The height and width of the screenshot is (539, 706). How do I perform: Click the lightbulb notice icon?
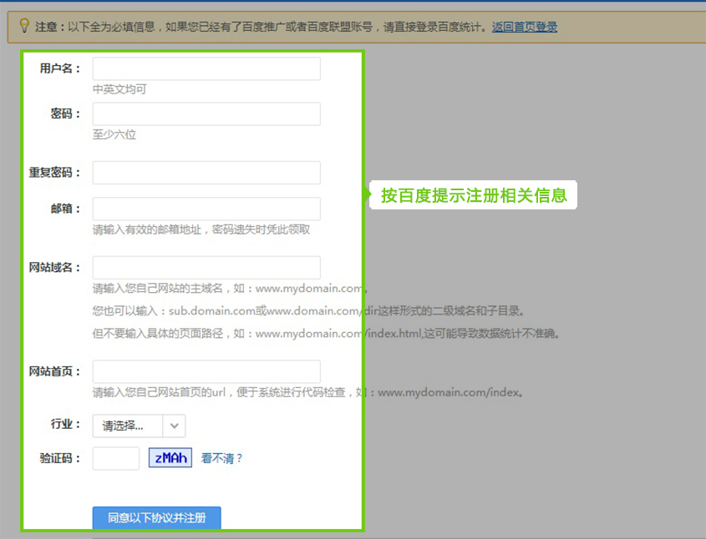coord(24,26)
